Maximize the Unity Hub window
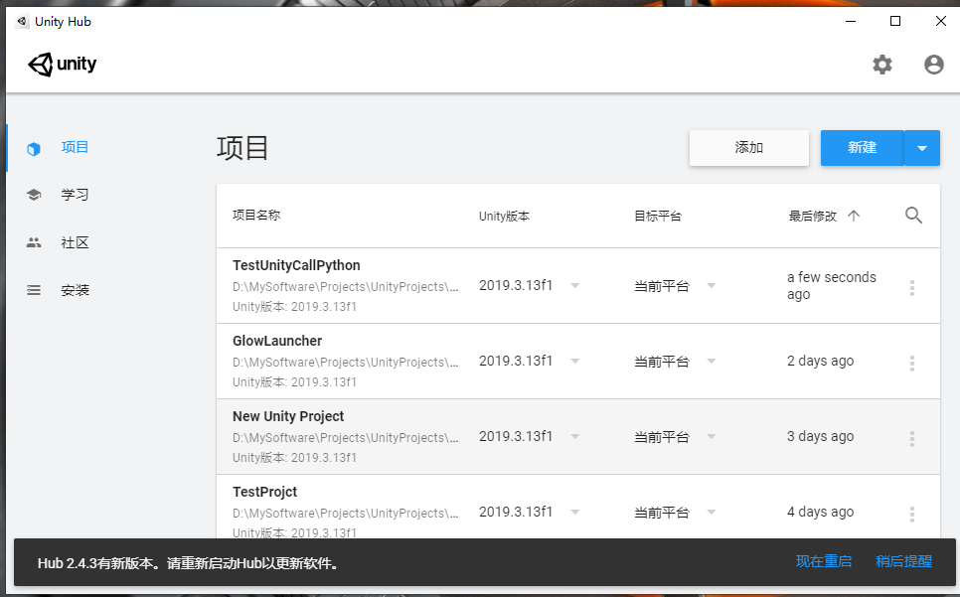960x597 pixels. 895,22
